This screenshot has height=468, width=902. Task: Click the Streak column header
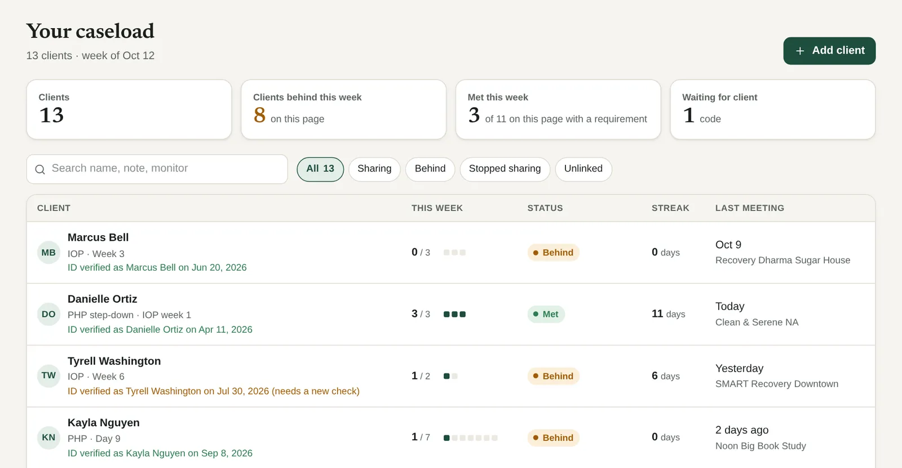670,208
